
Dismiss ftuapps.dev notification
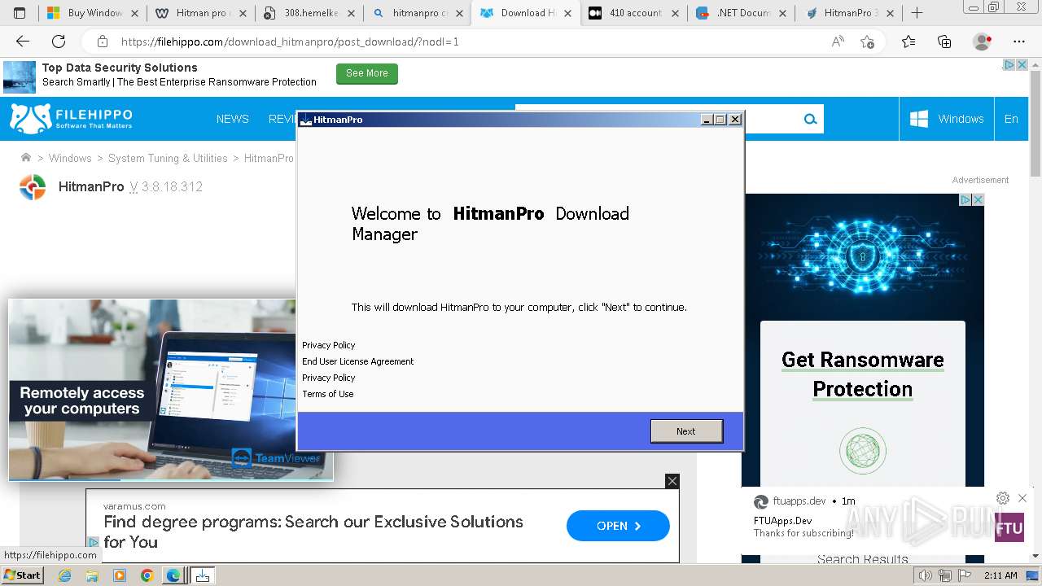[1022, 498]
